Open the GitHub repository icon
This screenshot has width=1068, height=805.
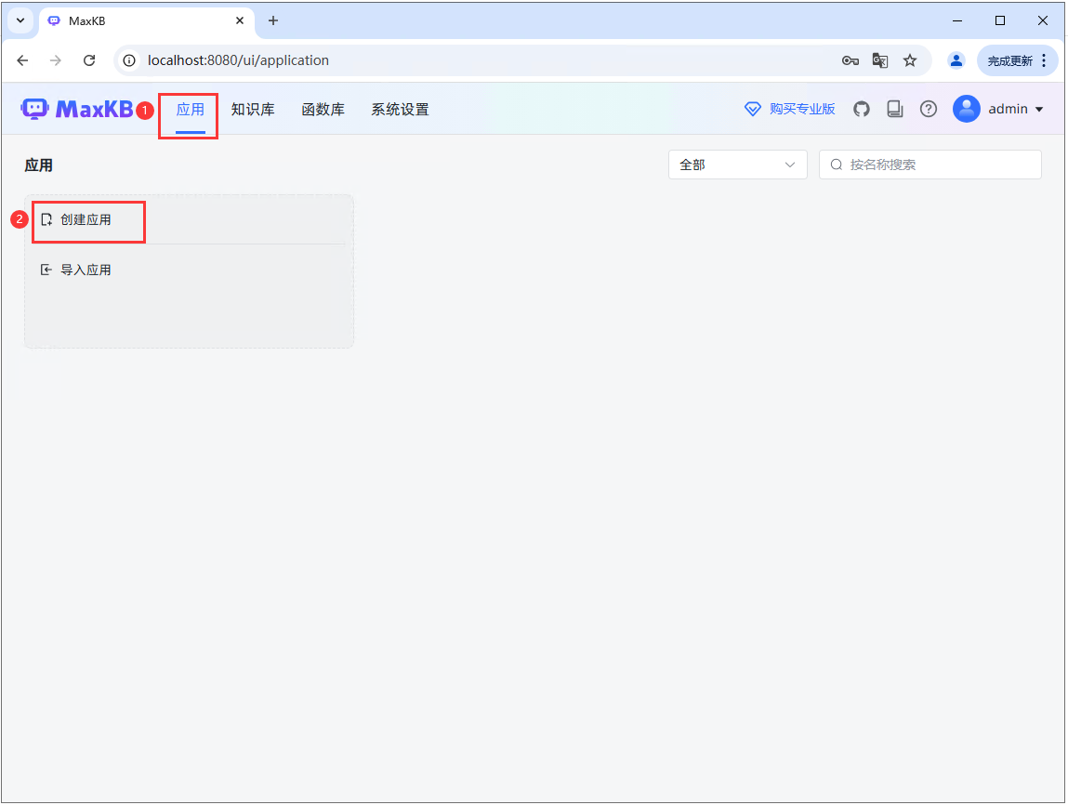862,109
